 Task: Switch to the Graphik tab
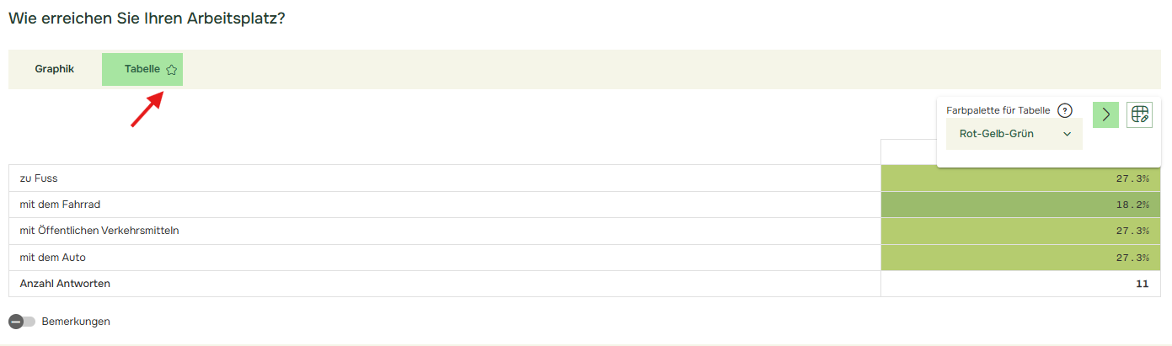55,69
